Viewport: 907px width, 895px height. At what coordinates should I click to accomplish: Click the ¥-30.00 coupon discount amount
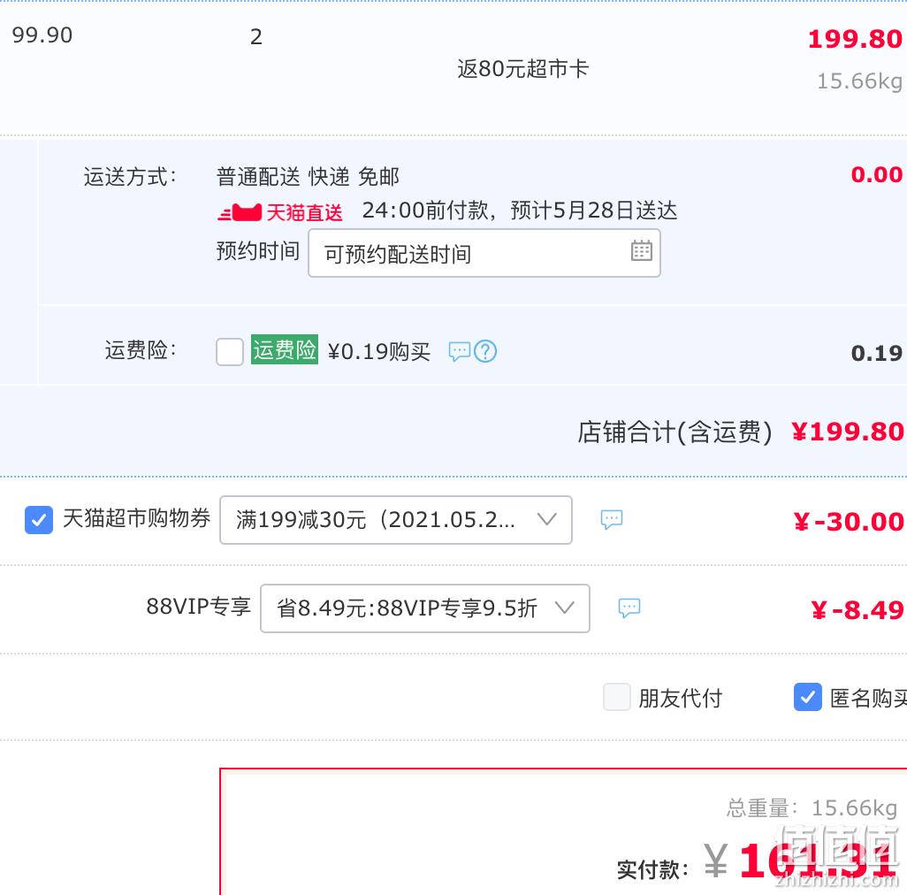pos(848,522)
